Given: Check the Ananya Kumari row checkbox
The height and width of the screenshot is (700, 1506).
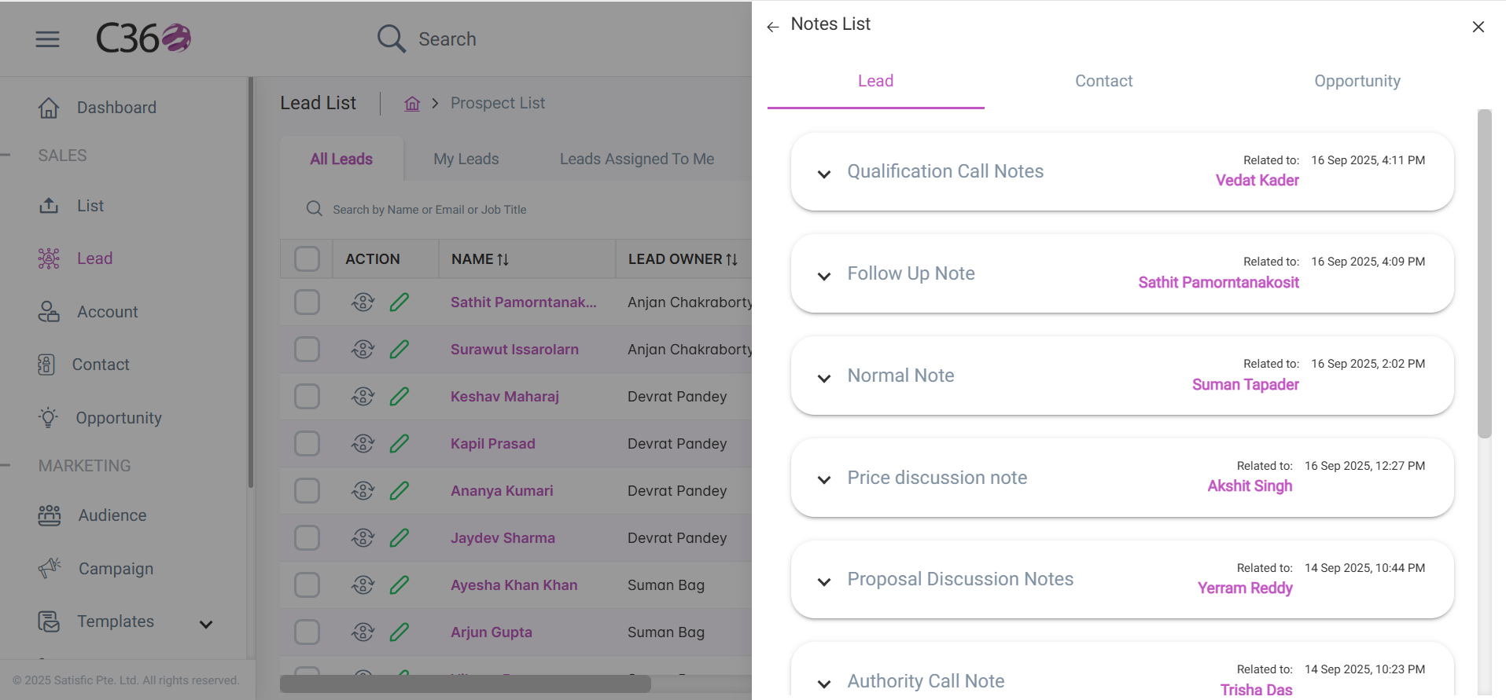Looking at the screenshot, I should point(307,490).
